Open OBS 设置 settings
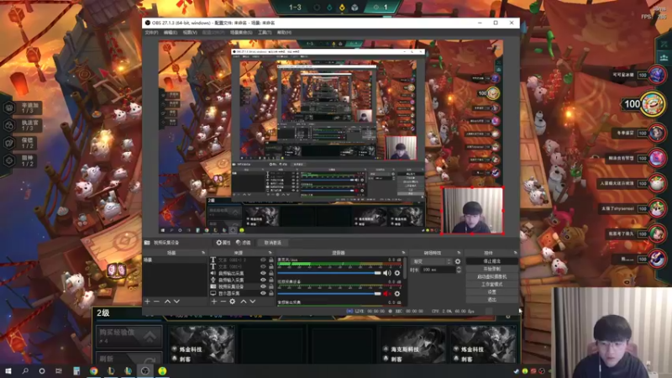The image size is (672, 378). tap(491, 291)
